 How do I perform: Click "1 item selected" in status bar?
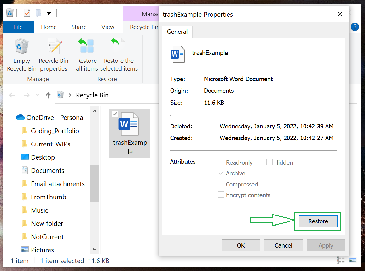point(62,261)
